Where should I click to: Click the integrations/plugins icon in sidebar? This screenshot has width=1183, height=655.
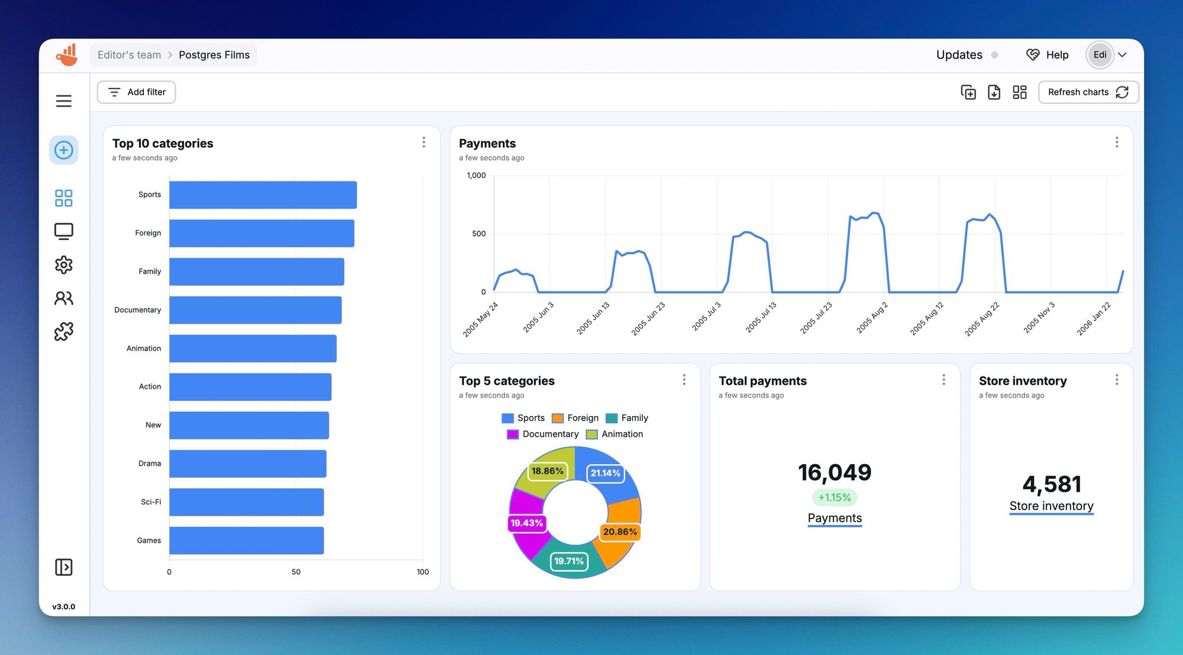coord(64,330)
